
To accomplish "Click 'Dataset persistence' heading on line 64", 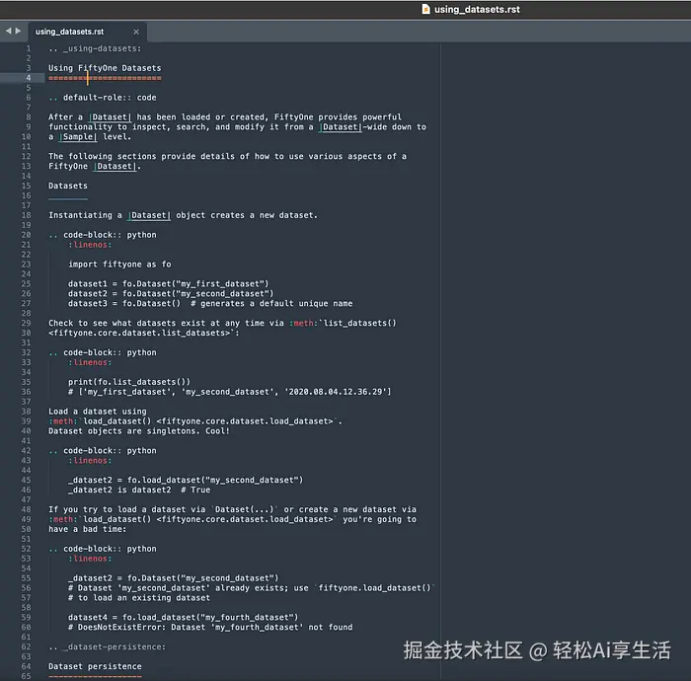I will (95, 666).
